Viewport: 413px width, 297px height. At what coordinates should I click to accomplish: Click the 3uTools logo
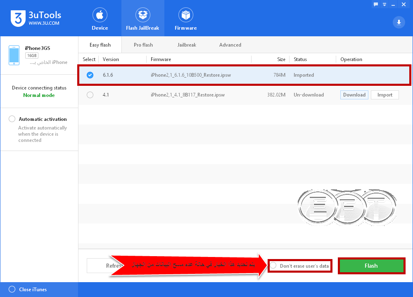18,19
